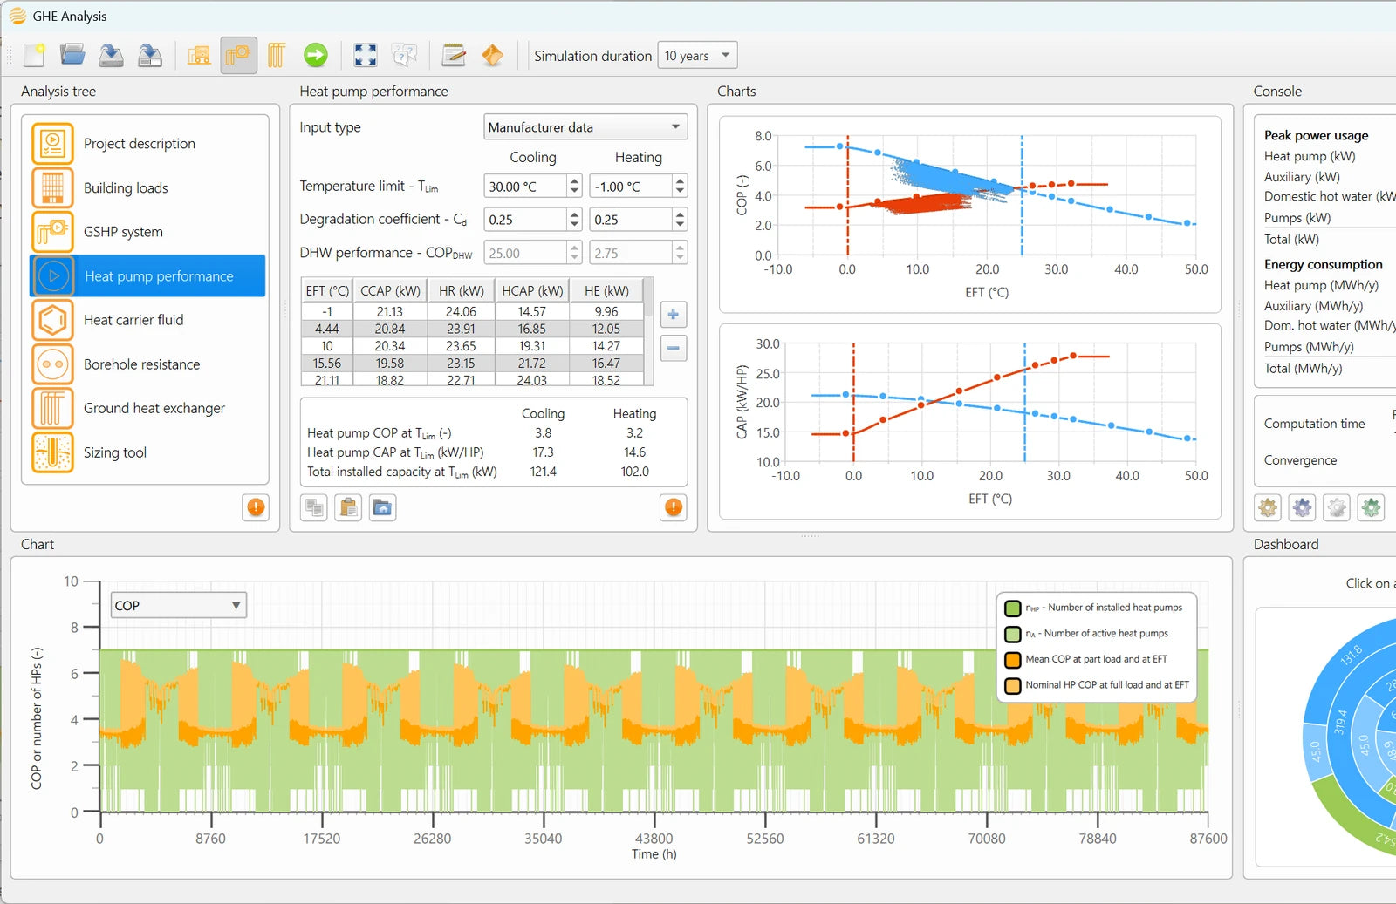Edit cooling temperature limit field
Screen dimensions: 1396x904
point(526,187)
